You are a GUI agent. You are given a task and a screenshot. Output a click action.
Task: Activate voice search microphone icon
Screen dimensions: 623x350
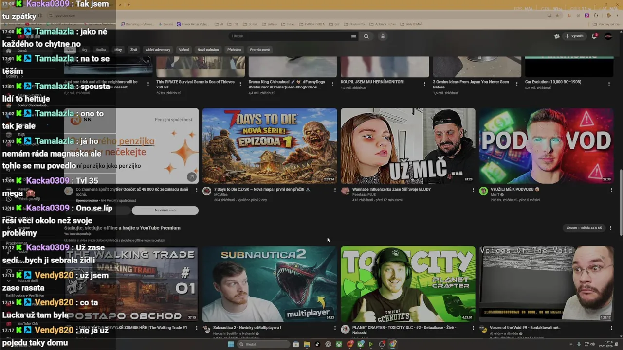pyautogui.click(x=383, y=36)
